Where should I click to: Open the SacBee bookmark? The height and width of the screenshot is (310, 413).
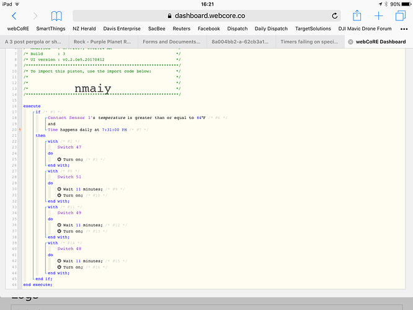tap(156, 29)
